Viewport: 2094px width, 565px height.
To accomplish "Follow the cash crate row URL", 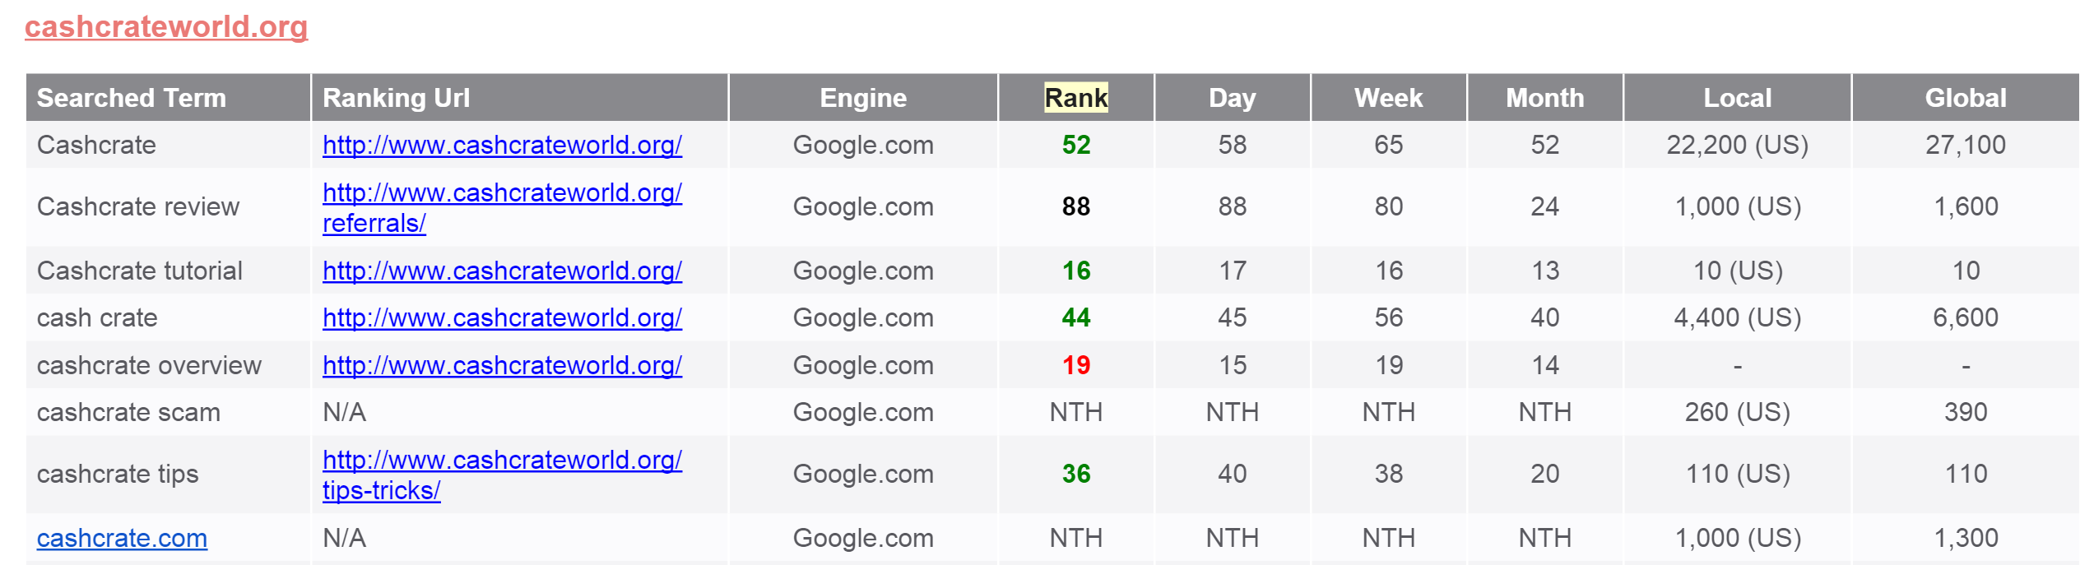I will click(x=502, y=318).
